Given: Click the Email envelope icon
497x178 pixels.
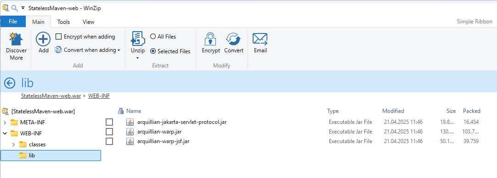Looking at the screenshot, I should click(260, 39).
